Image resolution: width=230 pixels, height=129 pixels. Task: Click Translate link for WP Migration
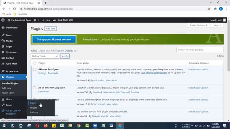135,92
